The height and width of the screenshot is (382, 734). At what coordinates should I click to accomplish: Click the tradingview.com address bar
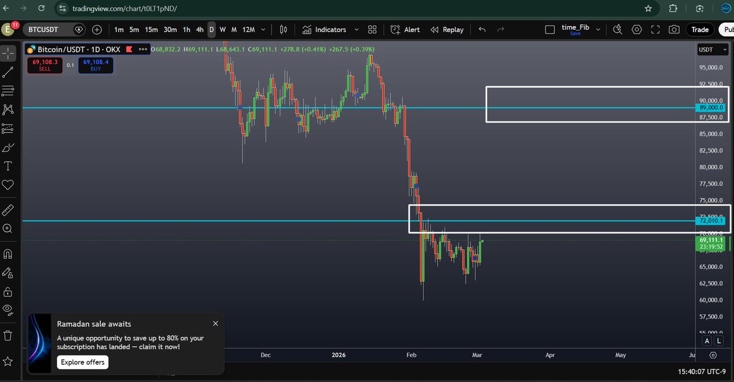pos(125,9)
